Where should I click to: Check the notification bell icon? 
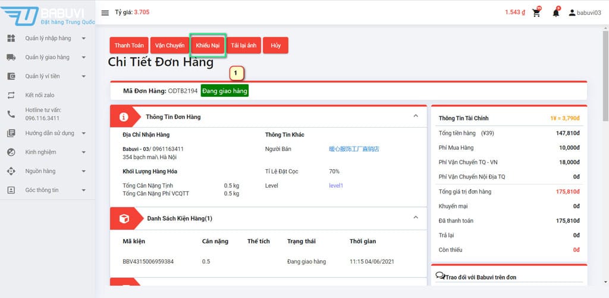(x=556, y=13)
